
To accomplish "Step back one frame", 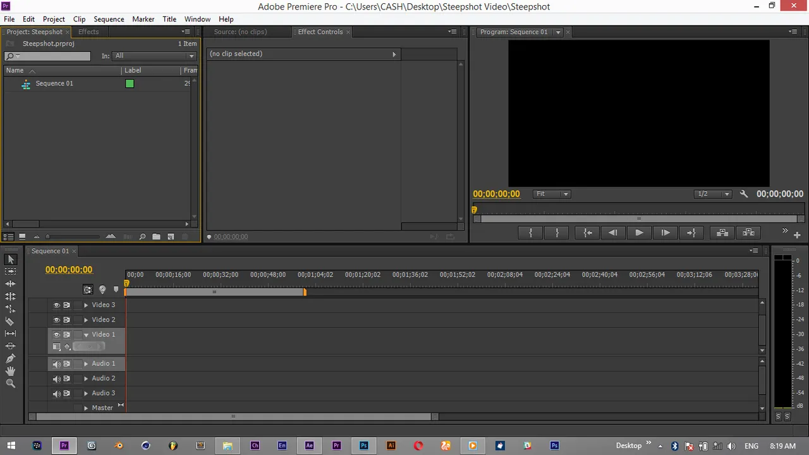I will tap(613, 233).
